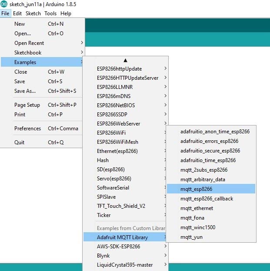Screen dimensions: 270x271
Task: Open the Help menu
Action: 66,14
